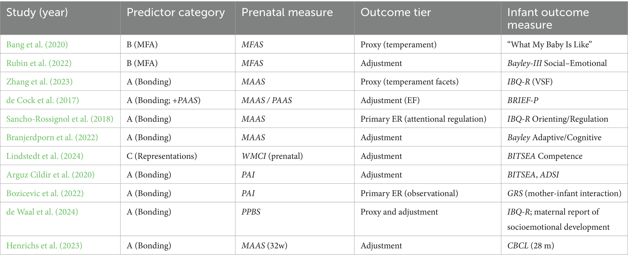Click the "WMCI (prenatal)" table cell
Viewport: 628px width, 260px height.
[272, 156]
